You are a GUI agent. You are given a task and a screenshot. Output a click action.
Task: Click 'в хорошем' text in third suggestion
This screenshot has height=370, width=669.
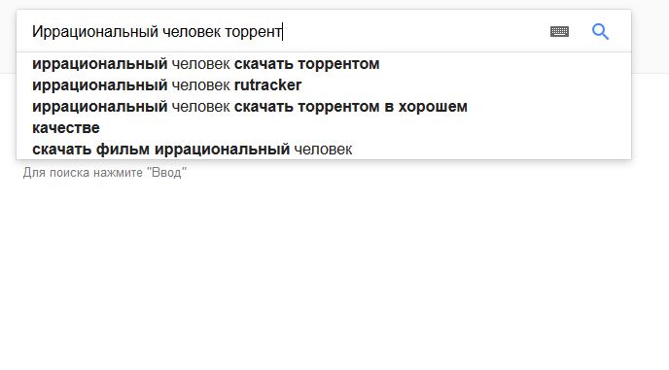coord(426,107)
